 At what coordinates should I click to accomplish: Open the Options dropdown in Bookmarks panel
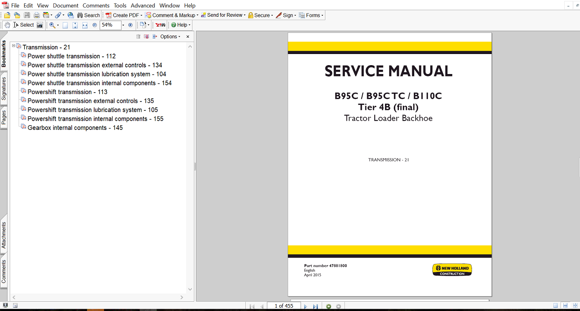[169, 36]
